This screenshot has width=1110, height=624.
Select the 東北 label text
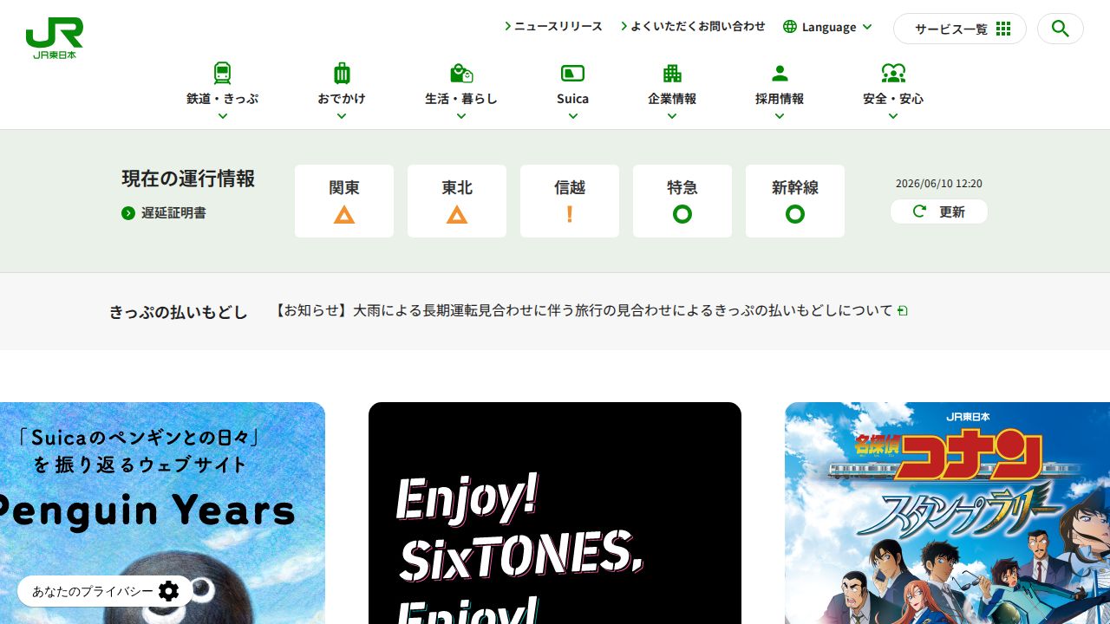[x=457, y=187]
